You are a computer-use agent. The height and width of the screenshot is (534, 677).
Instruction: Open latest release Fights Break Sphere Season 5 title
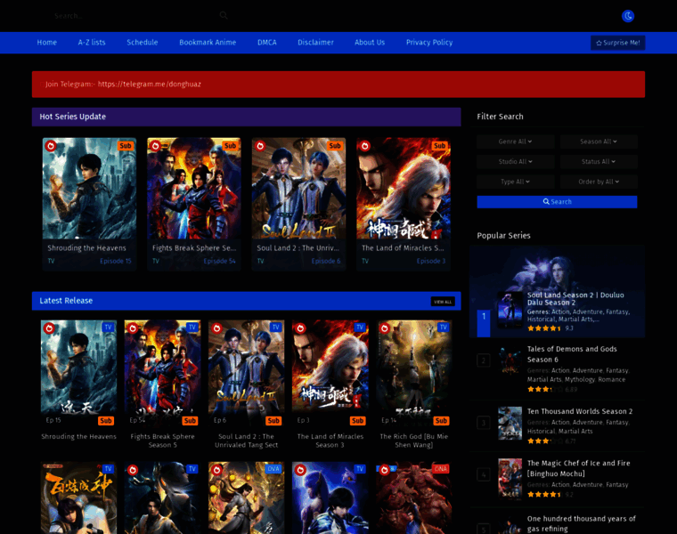tap(162, 441)
